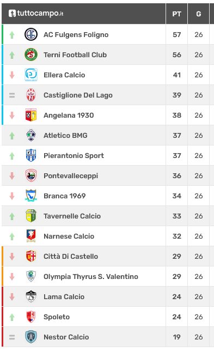Open the Città Di Castello badge
Image resolution: width=214 pixels, height=352 pixels.
31,256
